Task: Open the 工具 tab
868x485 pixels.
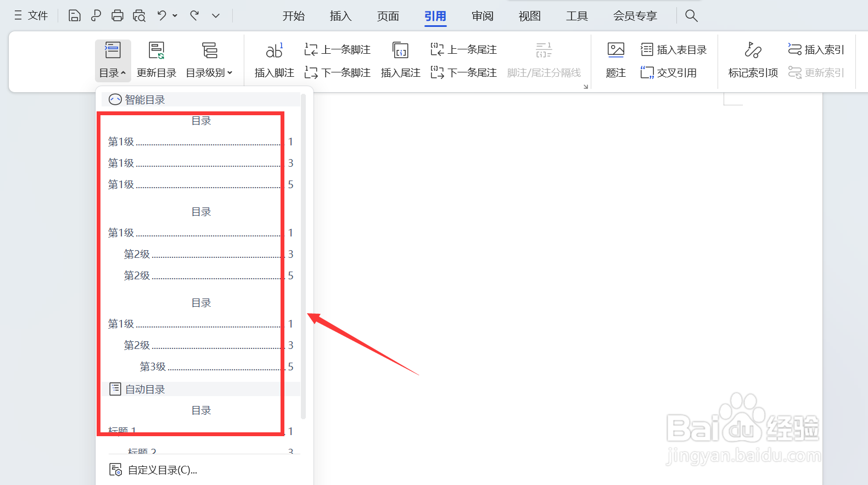Action: pyautogui.click(x=577, y=16)
